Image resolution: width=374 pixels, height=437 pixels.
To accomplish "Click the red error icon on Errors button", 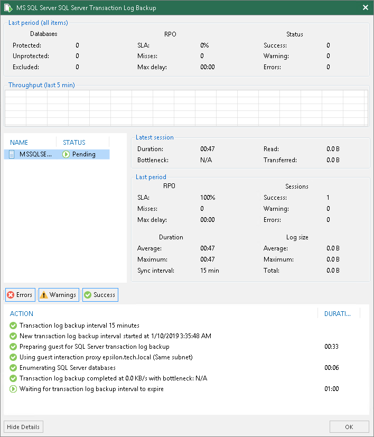I will (x=11, y=295).
